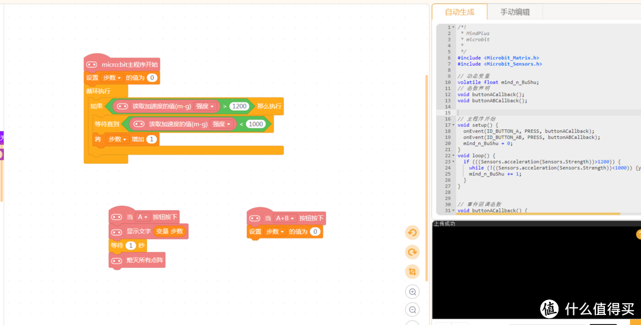Click the redo arrow icon on canvas

tap(412, 252)
